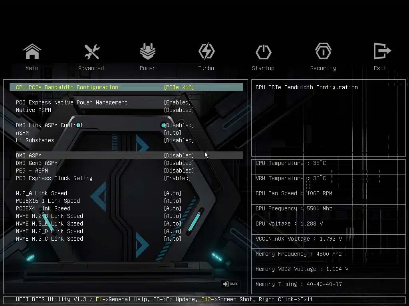Select the DMI Link ASPM Control label
The height and width of the screenshot is (306, 409).
[49, 125]
